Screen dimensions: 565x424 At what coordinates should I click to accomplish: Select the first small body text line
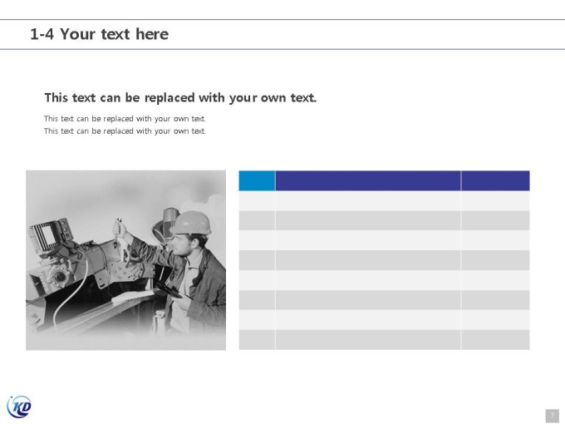[x=125, y=119]
